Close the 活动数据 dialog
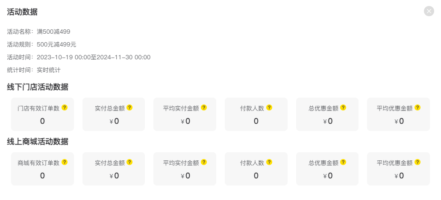 coord(429,11)
